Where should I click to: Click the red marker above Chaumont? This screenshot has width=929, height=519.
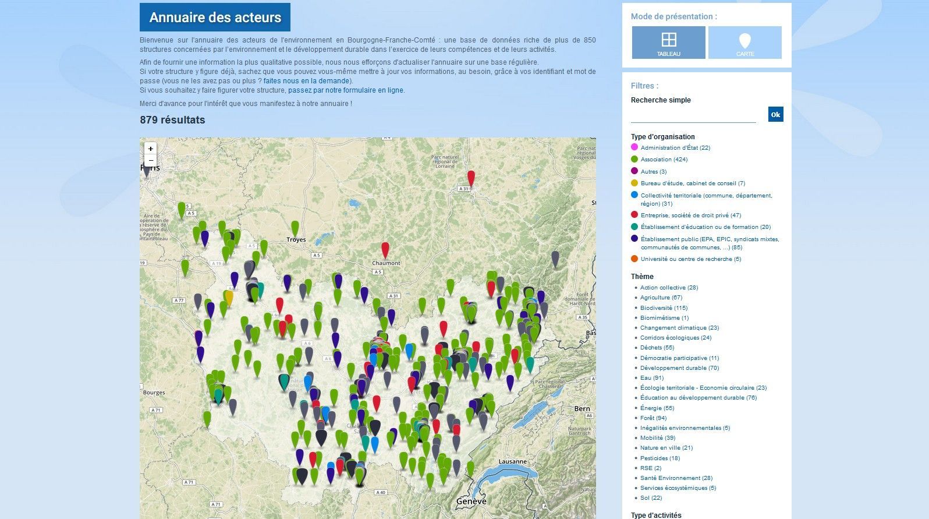(385, 249)
